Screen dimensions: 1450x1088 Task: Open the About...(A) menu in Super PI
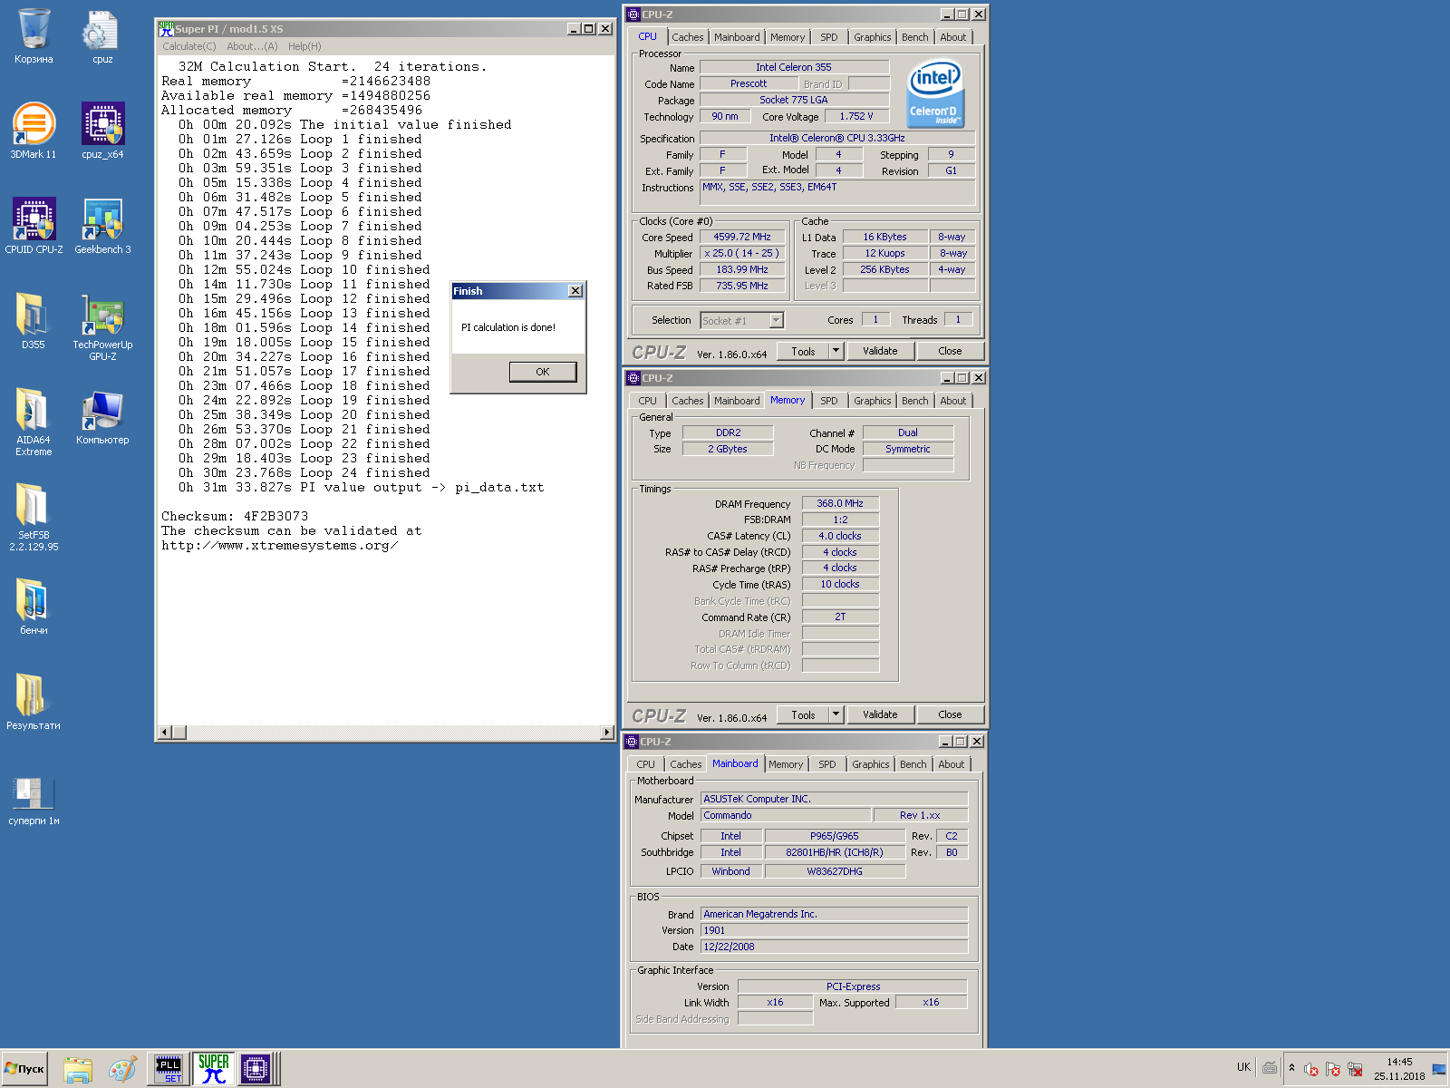pos(252,46)
